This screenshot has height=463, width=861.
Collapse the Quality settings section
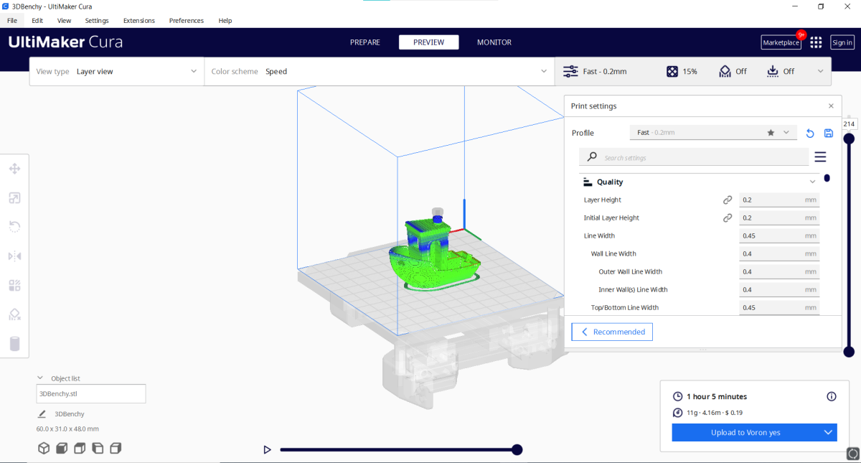813,182
